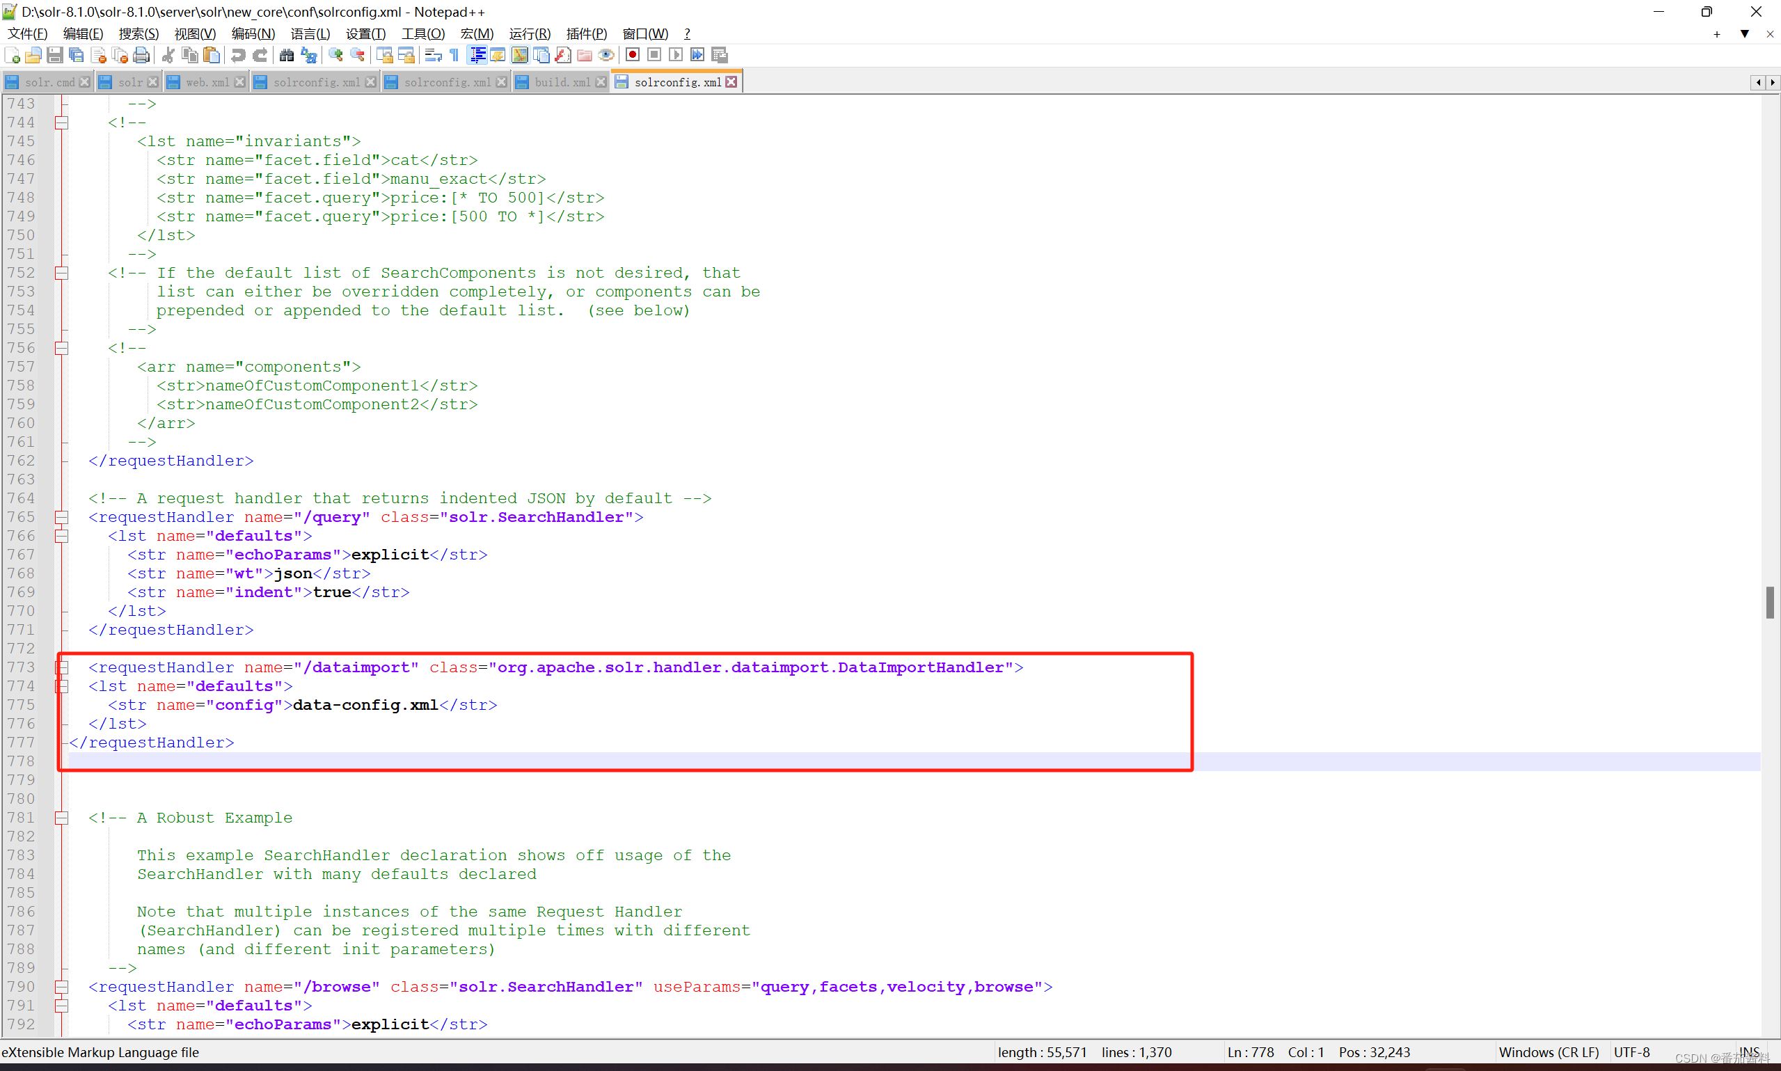Click the UTF-8 encoding in status bar
This screenshot has height=1071, width=1781.
coord(1631,1052)
